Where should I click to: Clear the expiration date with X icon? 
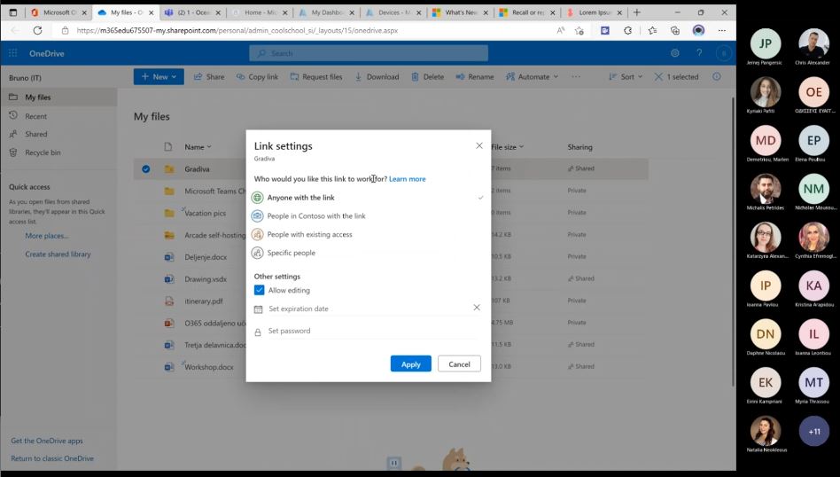coord(477,308)
